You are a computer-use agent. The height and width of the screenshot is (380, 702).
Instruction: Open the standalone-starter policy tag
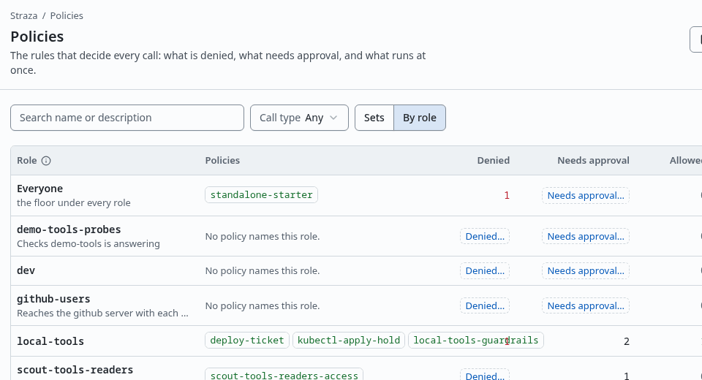pyautogui.click(x=262, y=194)
